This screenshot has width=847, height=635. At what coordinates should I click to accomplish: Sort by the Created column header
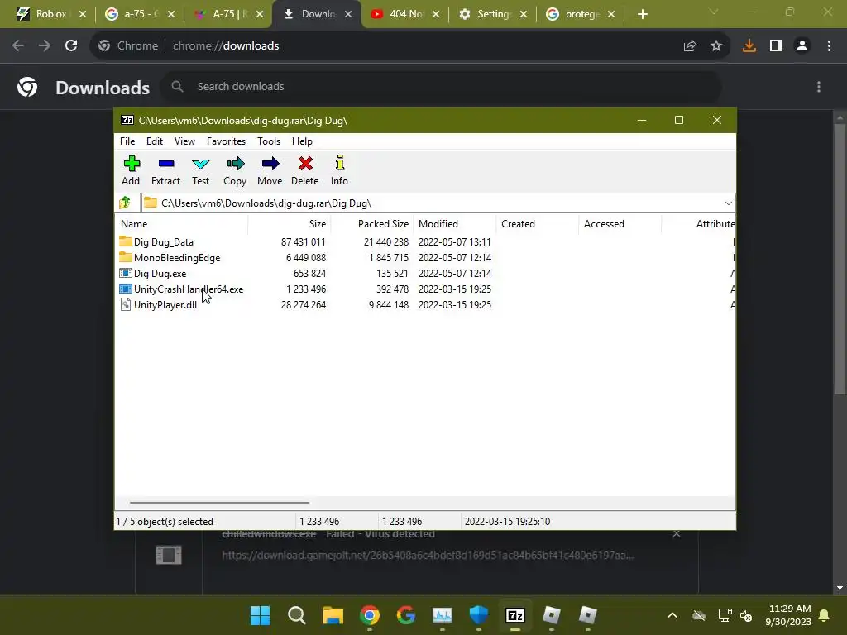tap(538, 223)
